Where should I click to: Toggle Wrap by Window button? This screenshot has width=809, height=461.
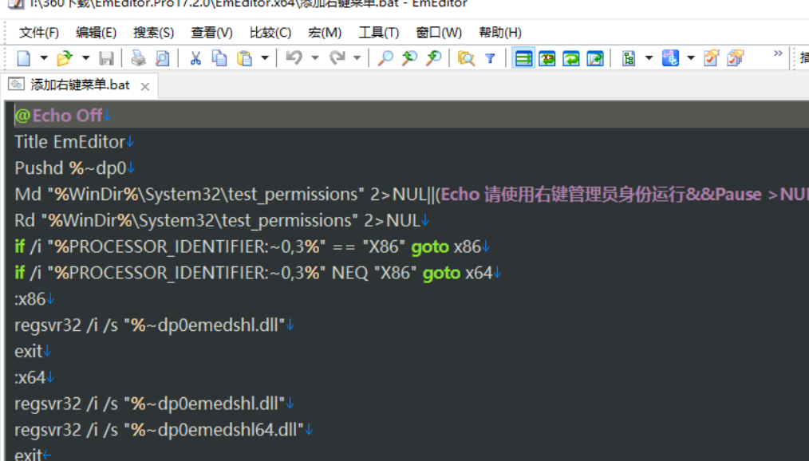click(x=570, y=58)
